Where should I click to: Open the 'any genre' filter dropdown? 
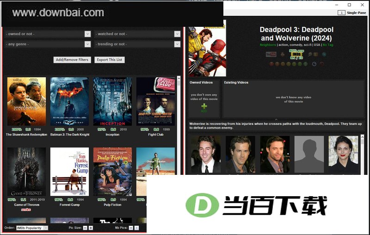[x=48, y=44]
